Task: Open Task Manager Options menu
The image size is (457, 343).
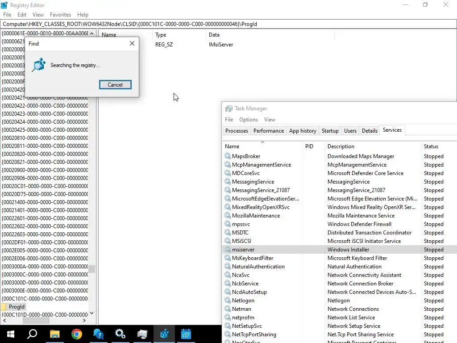Action: 248,120
